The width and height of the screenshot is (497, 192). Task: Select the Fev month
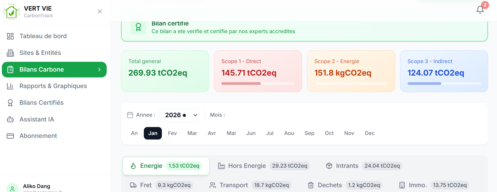coord(172,133)
